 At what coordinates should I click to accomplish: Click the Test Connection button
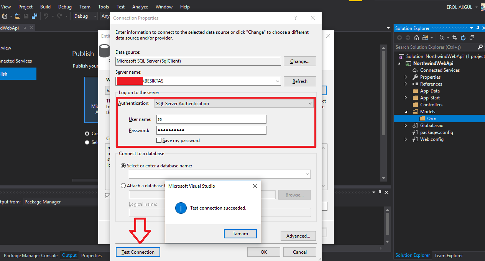pos(138,252)
